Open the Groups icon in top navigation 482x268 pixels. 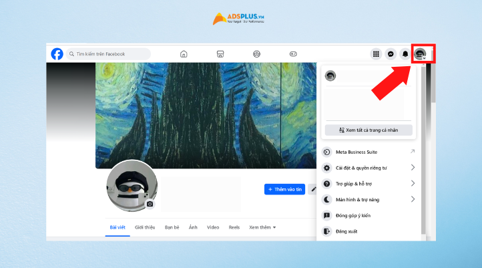pos(256,54)
